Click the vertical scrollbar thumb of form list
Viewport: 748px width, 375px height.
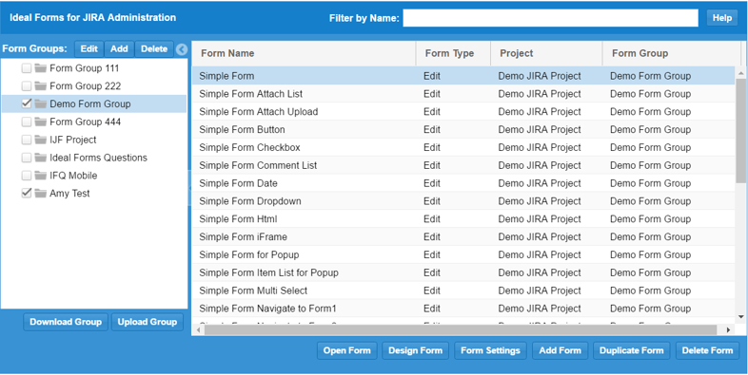point(740,131)
